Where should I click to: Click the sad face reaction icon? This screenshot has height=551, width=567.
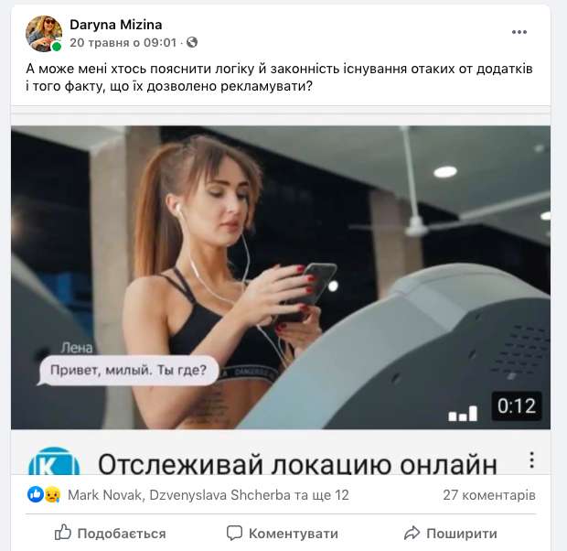click(x=52, y=494)
